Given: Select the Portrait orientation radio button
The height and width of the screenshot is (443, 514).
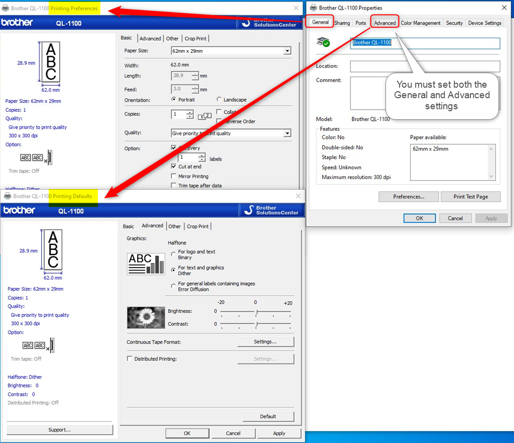Looking at the screenshot, I should (174, 99).
